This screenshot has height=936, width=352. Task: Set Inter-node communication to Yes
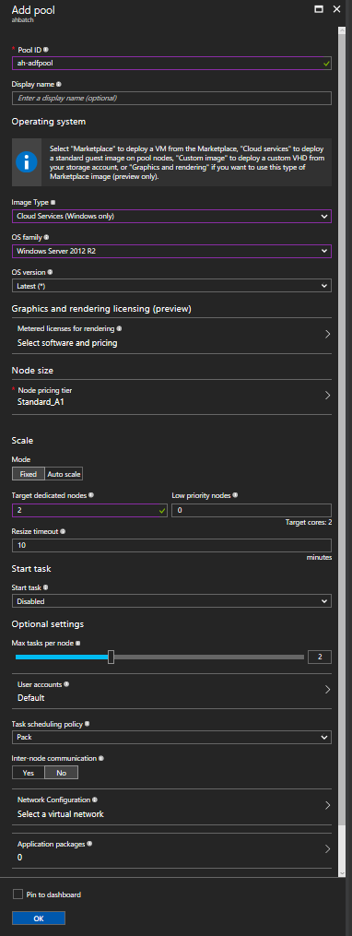tap(28, 773)
